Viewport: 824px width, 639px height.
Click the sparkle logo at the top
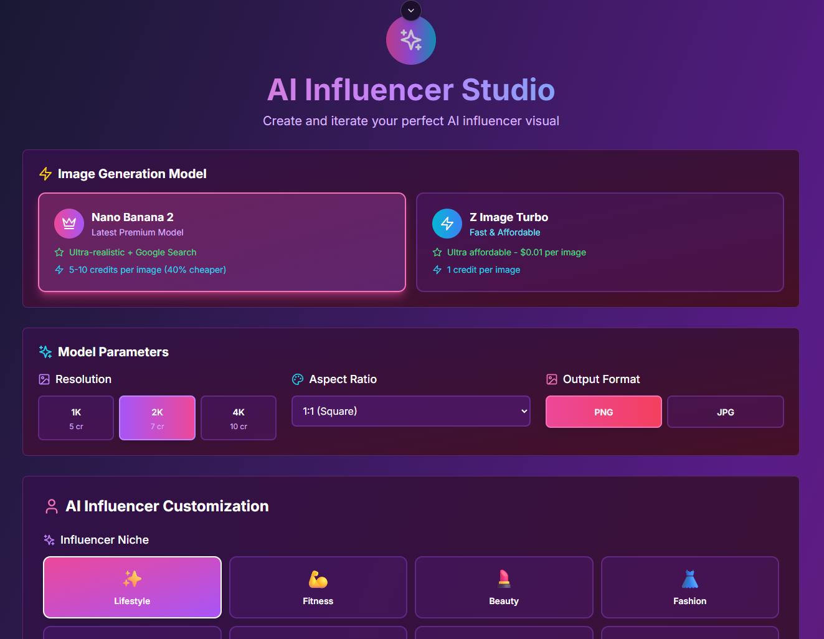(x=410, y=39)
